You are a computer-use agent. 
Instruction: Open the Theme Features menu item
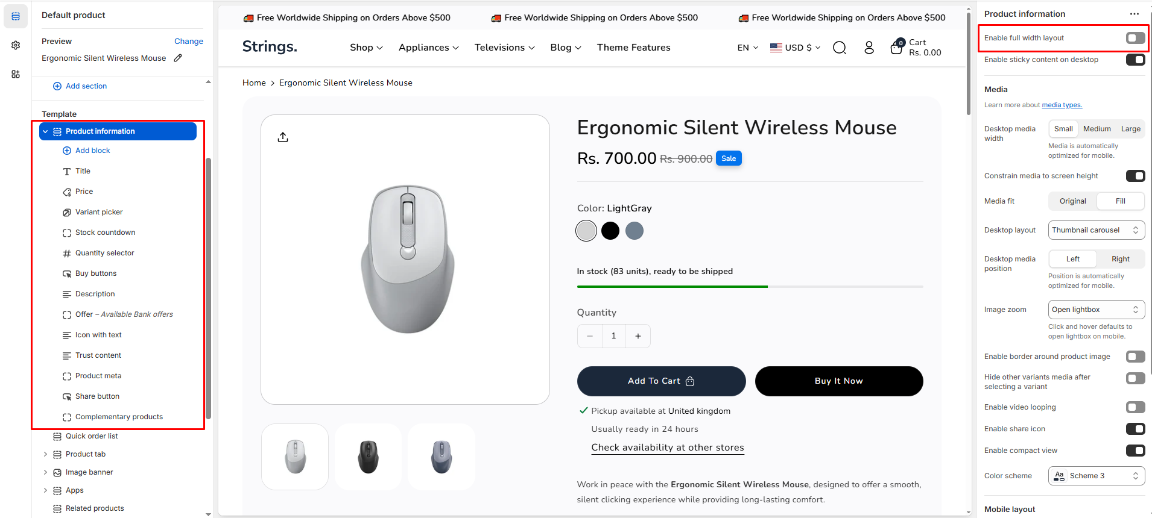(x=633, y=48)
